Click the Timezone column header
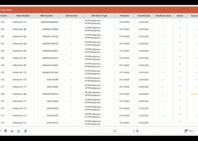 click(x=124, y=16)
